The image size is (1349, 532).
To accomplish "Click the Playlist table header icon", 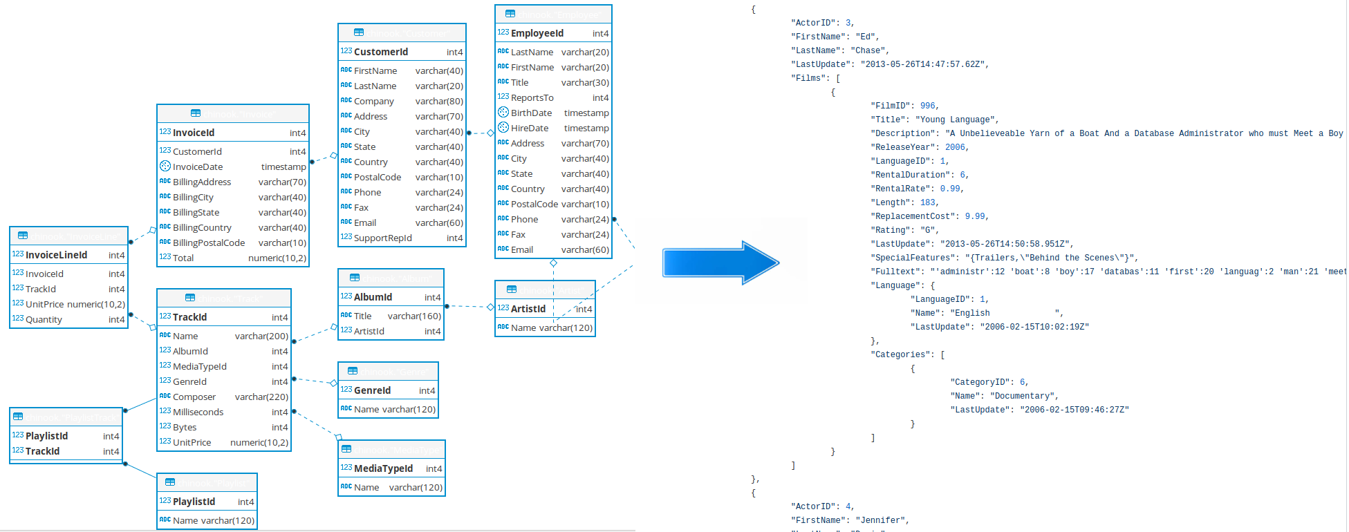I will [170, 482].
